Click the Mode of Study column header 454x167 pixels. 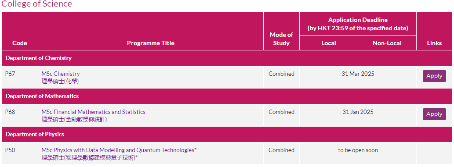(x=281, y=39)
